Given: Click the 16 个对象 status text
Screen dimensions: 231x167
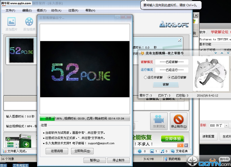Looking at the screenshot, I should (x=8, y=159).
